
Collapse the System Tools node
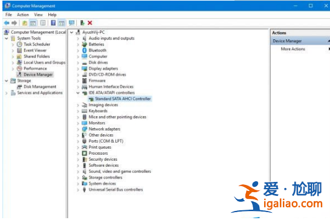[7, 38]
